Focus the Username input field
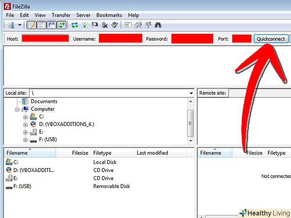Image resolution: width=291 pixels, height=218 pixels. [x=120, y=38]
